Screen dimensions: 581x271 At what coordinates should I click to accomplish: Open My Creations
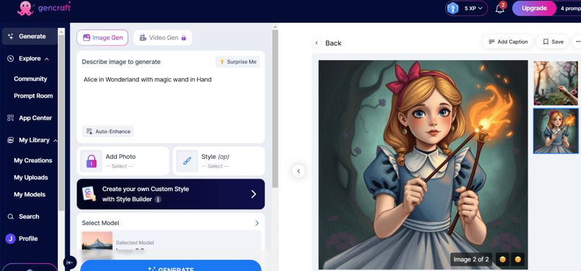pyautogui.click(x=33, y=160)
